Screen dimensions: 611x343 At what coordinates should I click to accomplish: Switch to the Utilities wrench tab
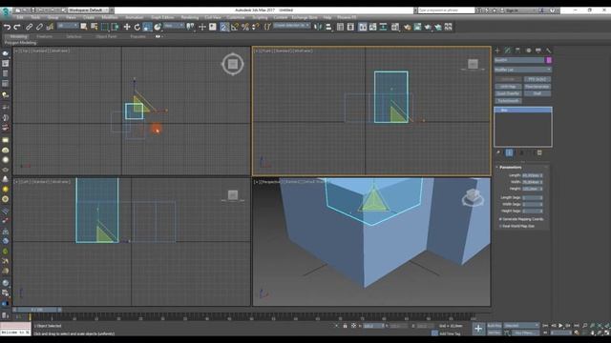pos(549,50)
